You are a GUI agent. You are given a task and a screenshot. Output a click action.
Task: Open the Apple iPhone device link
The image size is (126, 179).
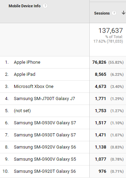pos(27,62)
